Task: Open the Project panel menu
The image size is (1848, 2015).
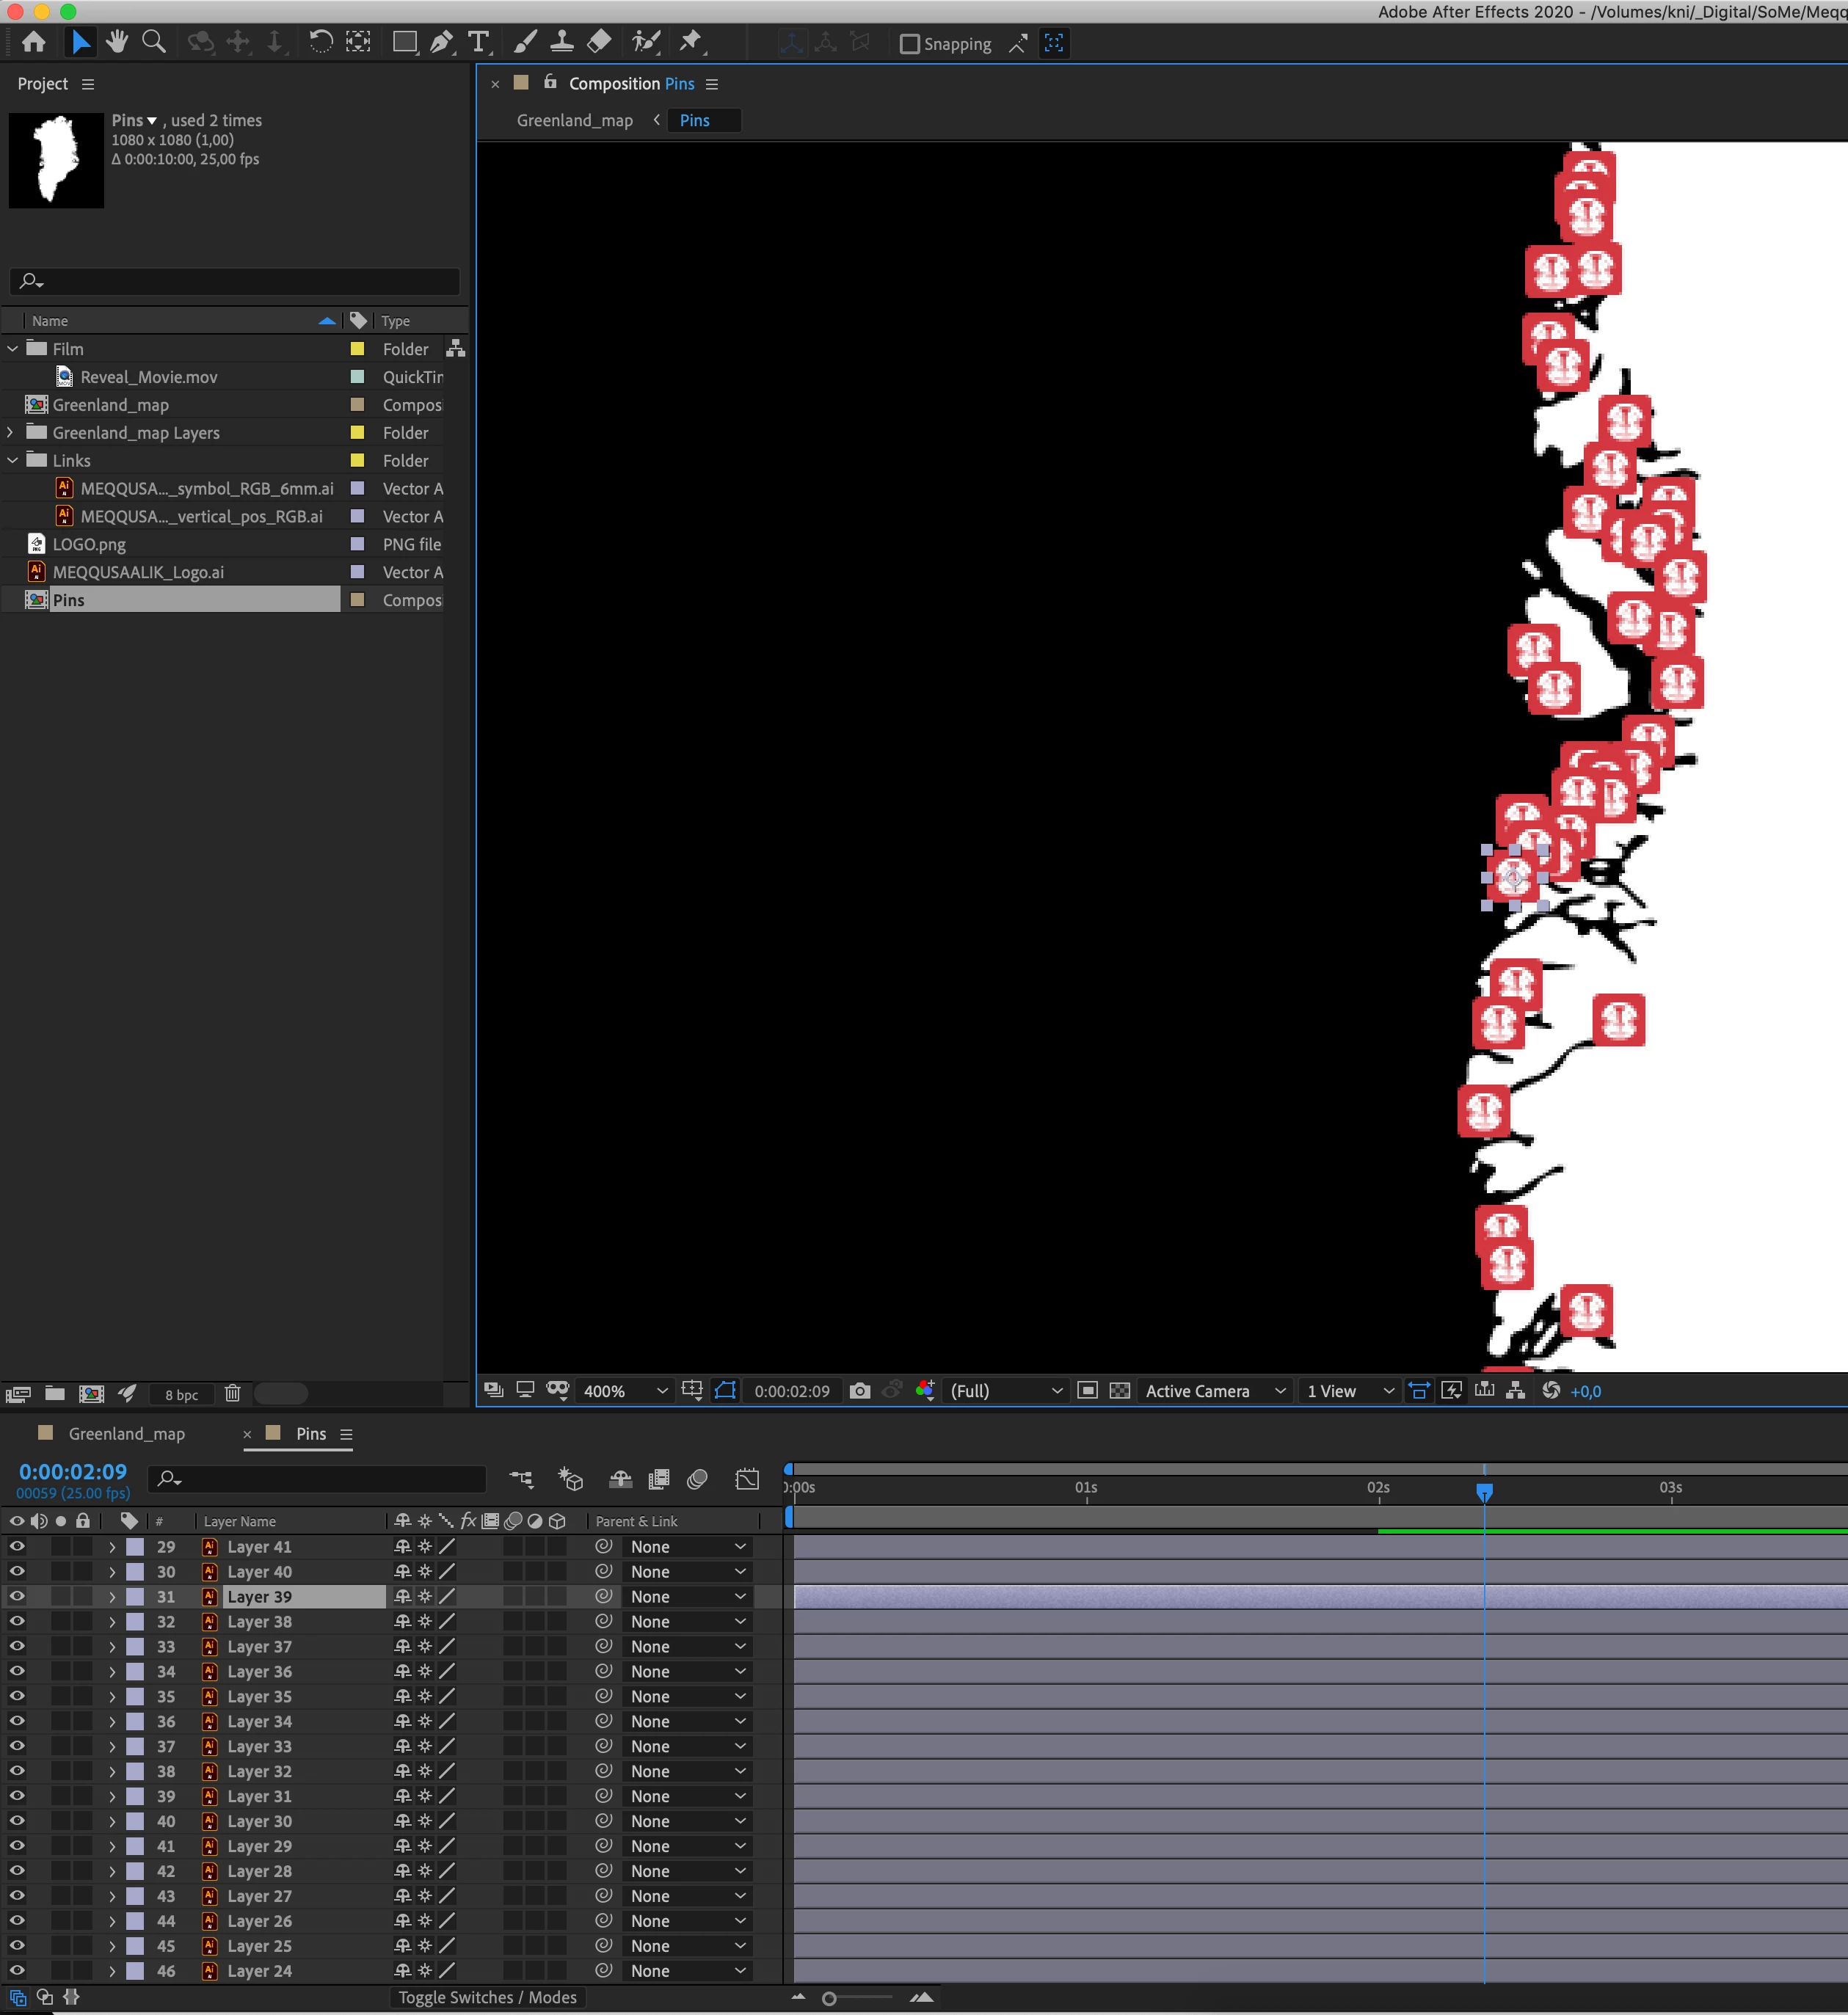Action: pos(88,84)
